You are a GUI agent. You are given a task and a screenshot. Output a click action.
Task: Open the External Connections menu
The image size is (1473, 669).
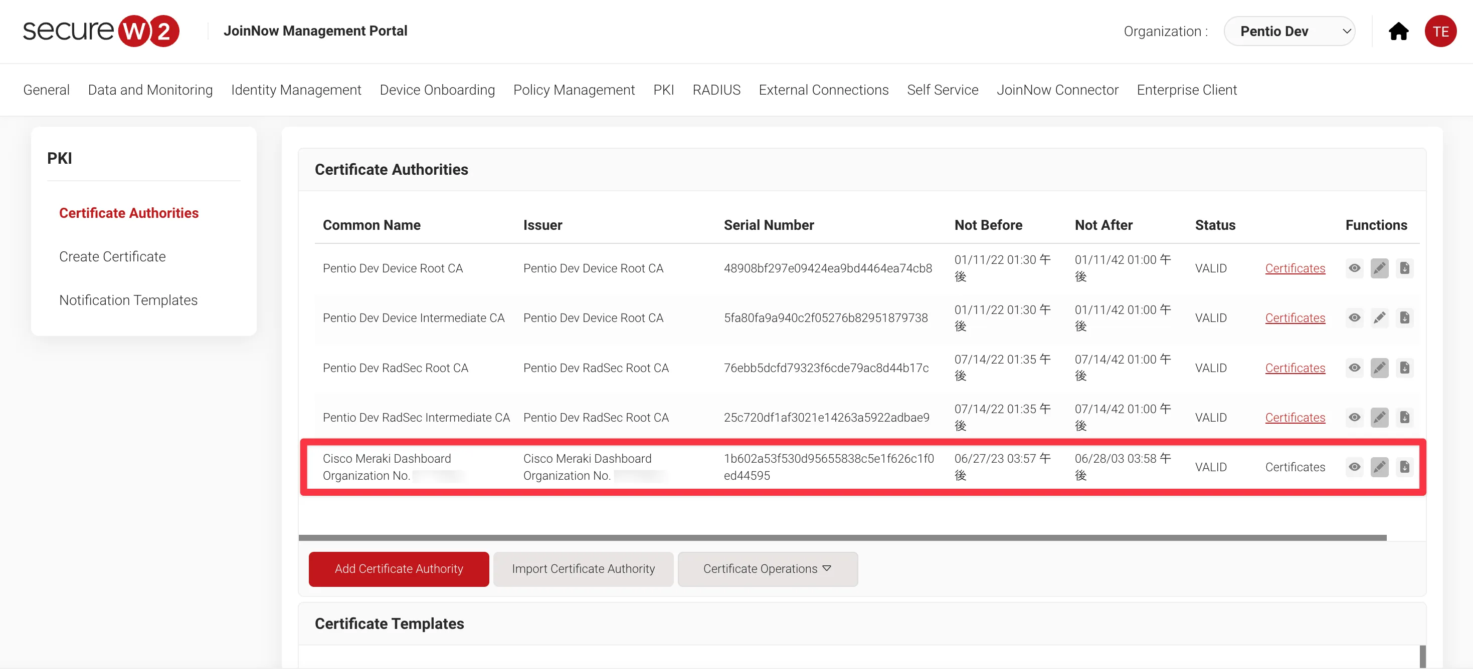[x=823, y=90]
